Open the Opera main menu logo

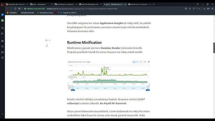point(2,5)
